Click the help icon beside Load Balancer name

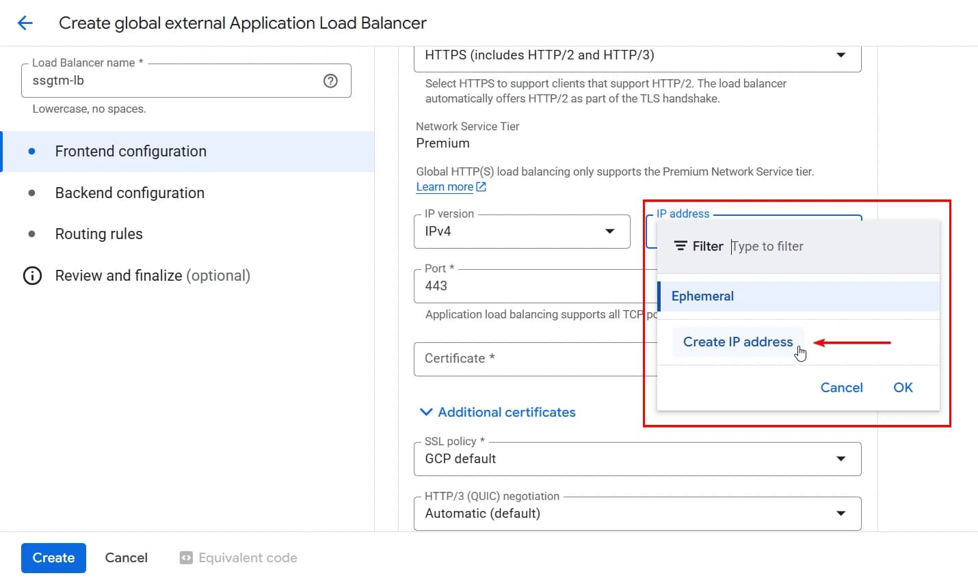330,81
